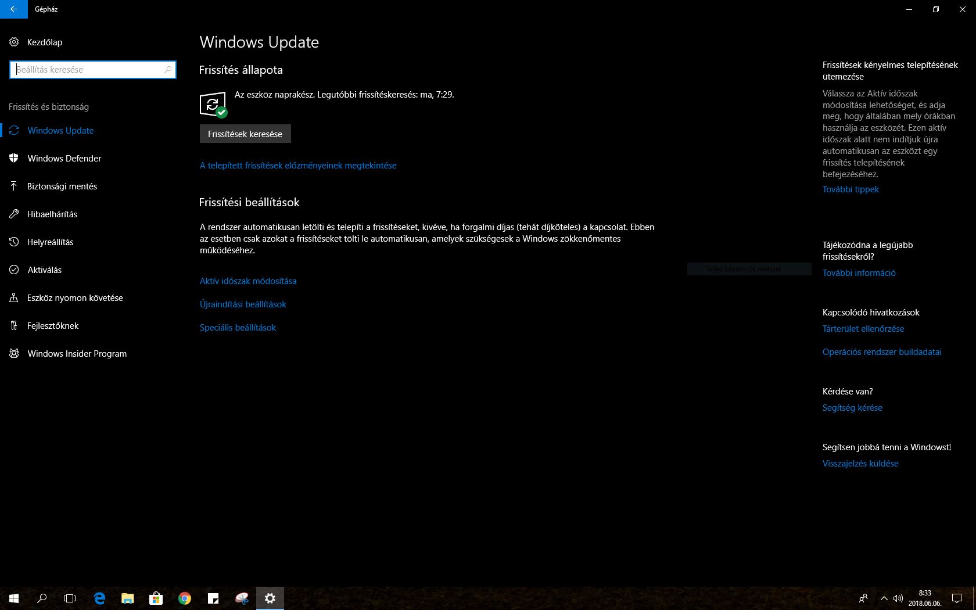The width and height of the screenshot is (976, 610).
Task: Open Microsoft Store from taskbar
Action: coord(156,598)
